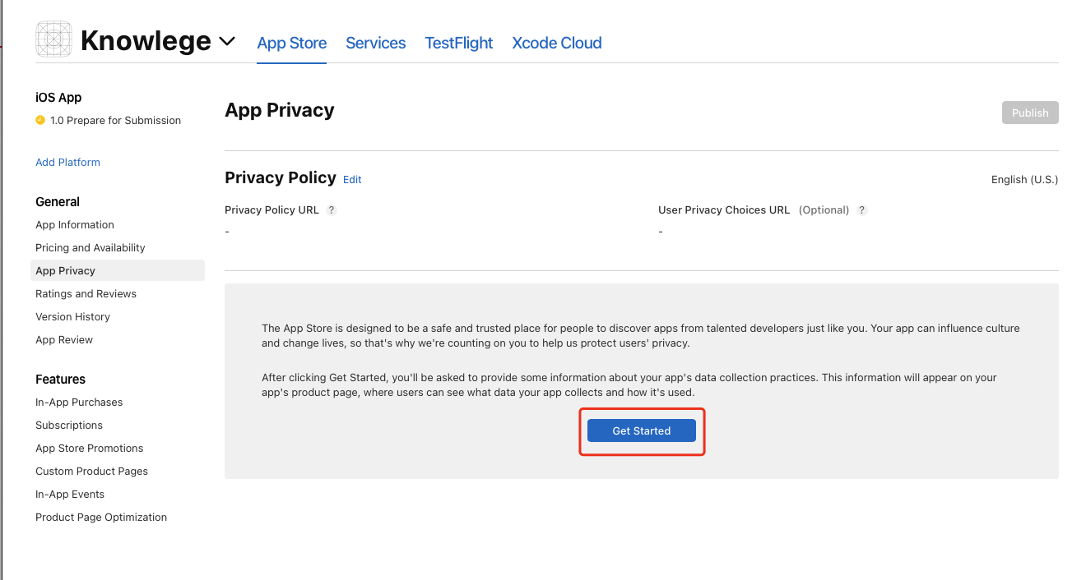The height and width of the screenshot is (580, 1086).
Task: Click the Add Platform link
Action: 67,162
